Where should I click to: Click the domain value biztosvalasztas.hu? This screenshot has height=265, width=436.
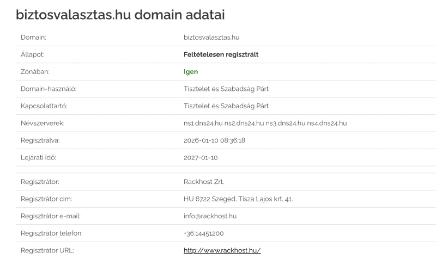[211, 37]
